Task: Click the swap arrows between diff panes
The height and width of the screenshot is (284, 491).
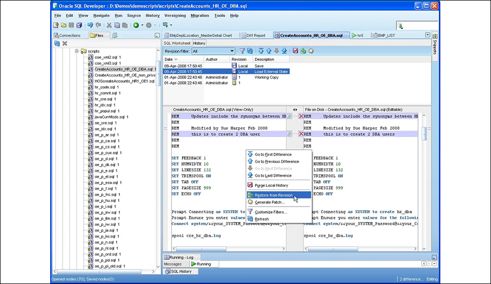Action: point(295,110)
